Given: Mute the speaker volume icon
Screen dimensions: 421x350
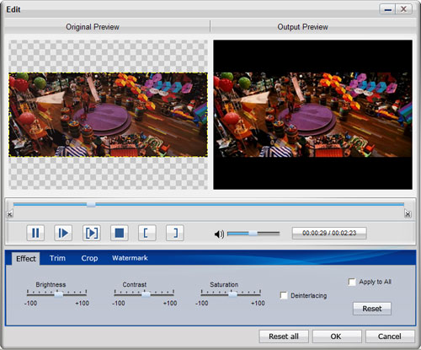Looking at the screenshot, I should pyautogui.click(x=219, y=234).
